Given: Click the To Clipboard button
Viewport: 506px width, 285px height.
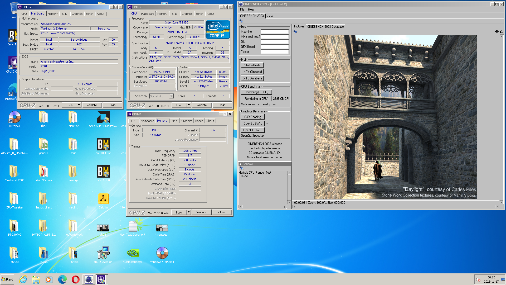Looking at the screenshot, I should [x=252, y=72].
